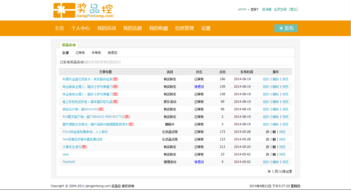Screen dimensions: 351x192
Task: Open the Dior密集修护精华露免费试用 article
Action: [82, 139]
